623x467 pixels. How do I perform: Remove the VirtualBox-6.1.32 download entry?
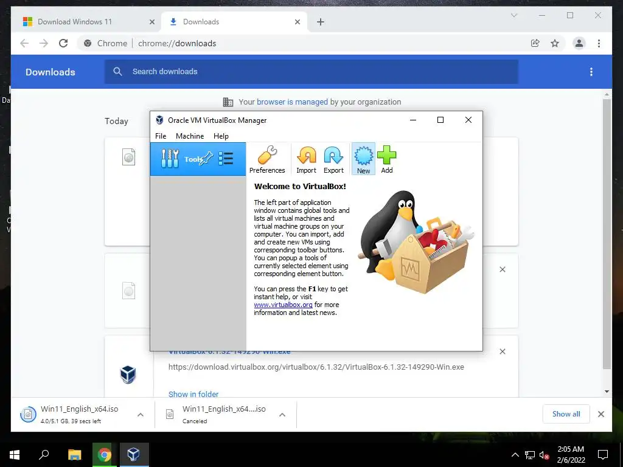502,351
